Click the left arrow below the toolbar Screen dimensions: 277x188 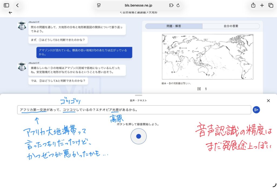point(10,13)
